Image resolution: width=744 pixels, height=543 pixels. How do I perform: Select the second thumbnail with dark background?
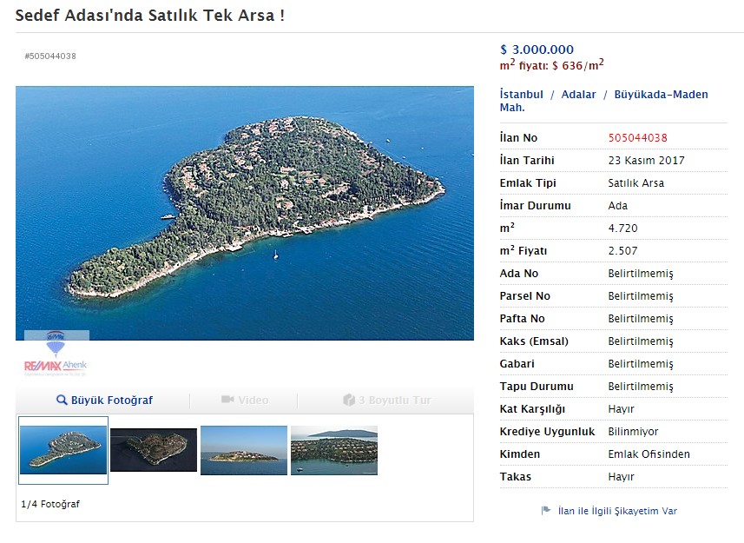point(154,450)
